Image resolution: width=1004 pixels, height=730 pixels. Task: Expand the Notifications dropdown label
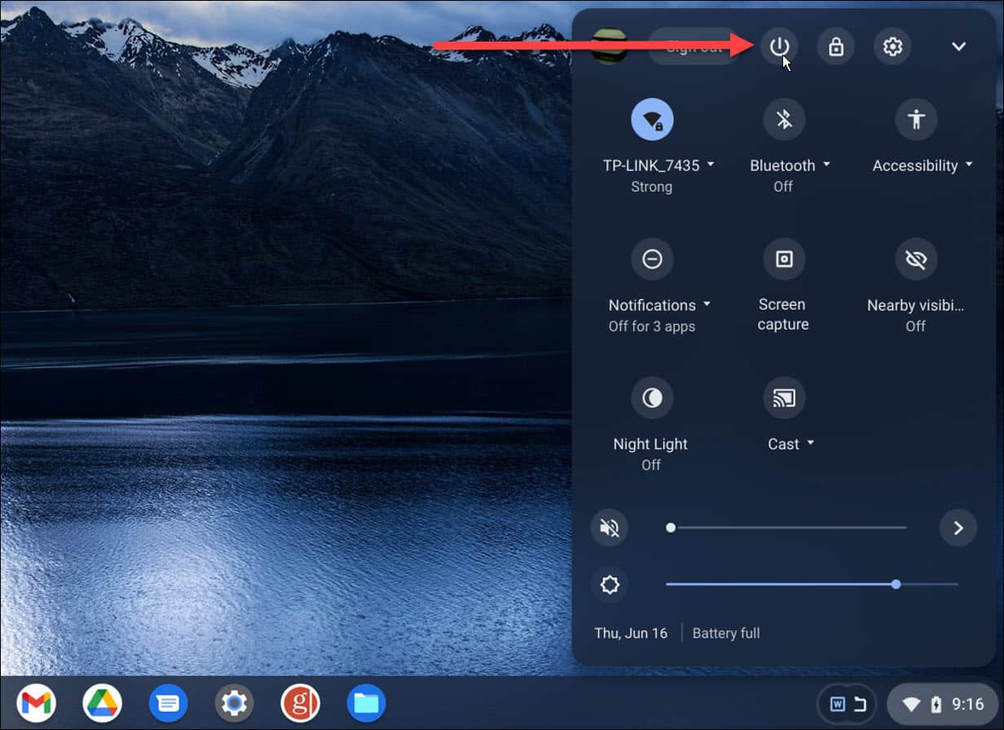click(659, 305)
